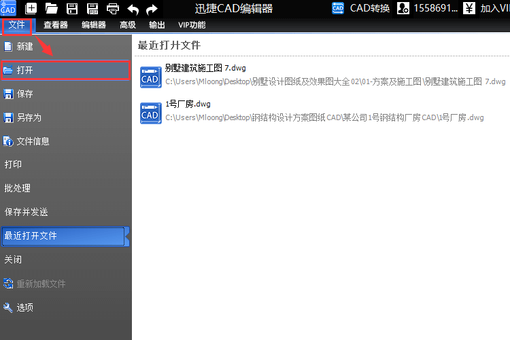Open 文件信息 menu entry text

pyautogui.click(x=33, y=141)
